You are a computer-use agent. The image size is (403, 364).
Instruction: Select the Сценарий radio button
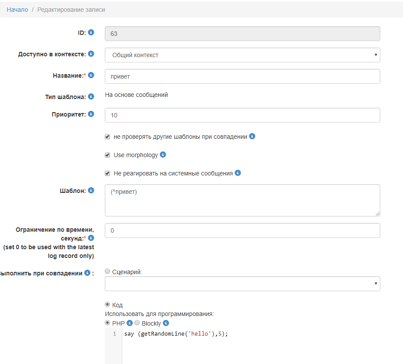(x=107, y=271)
